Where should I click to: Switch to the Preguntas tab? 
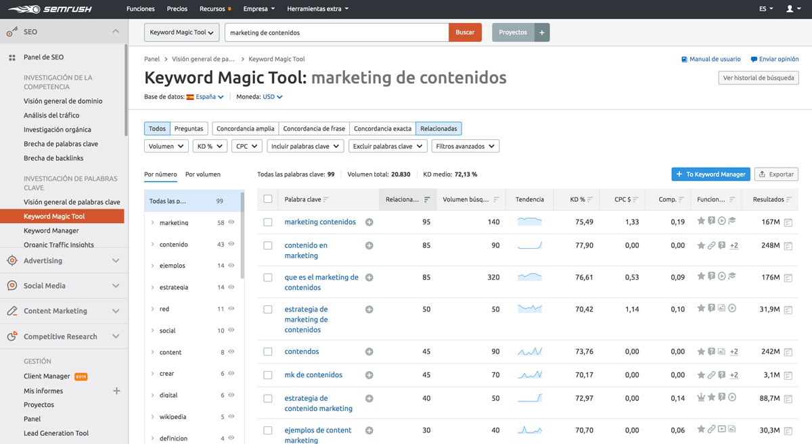[189, 128]
